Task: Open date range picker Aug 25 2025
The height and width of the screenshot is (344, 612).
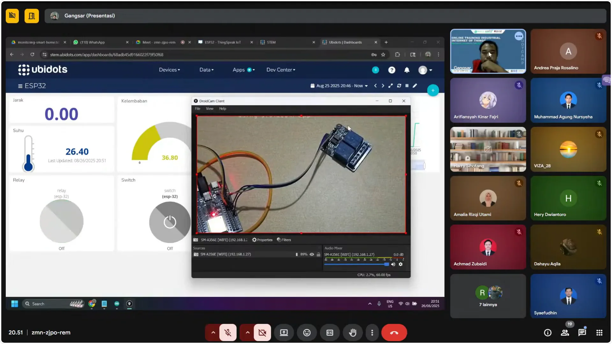Action: [339, 86]
